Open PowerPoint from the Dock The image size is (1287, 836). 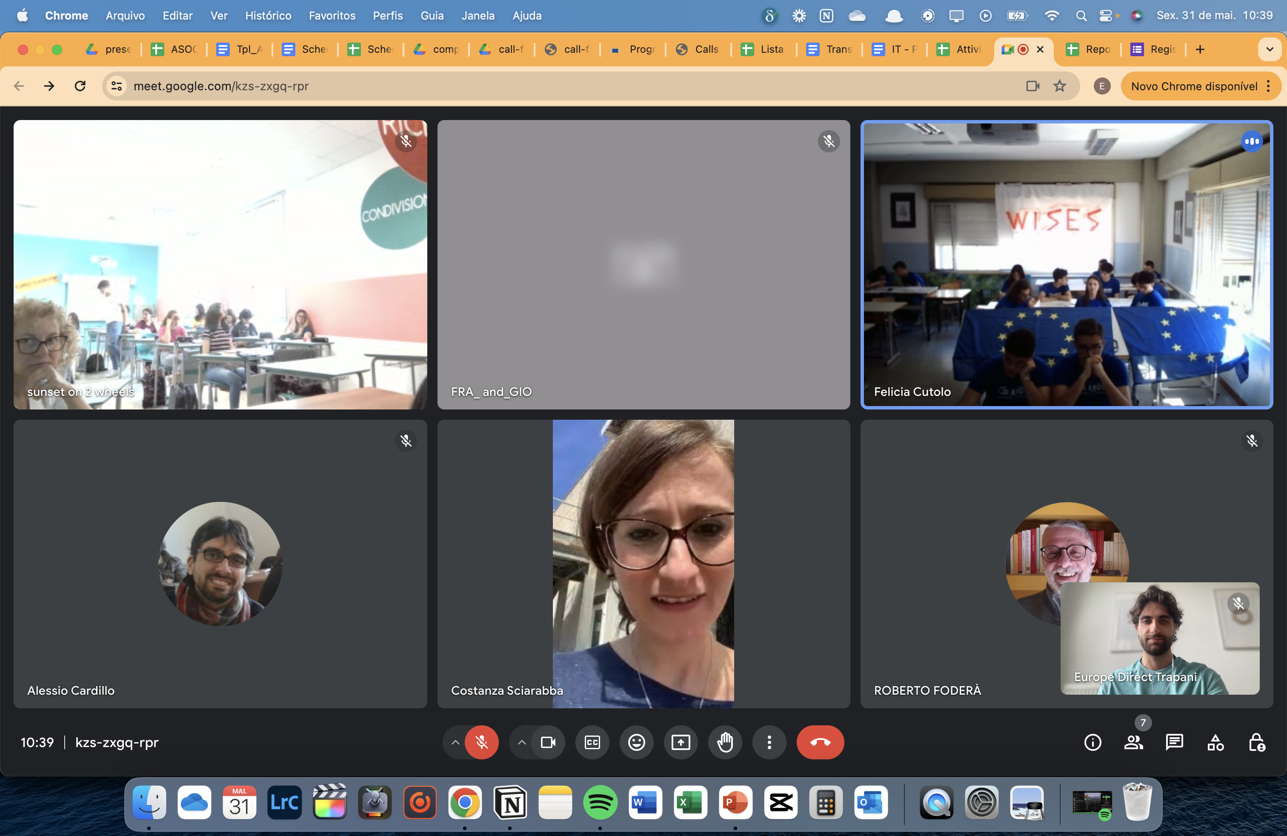click(x=735, y=803)
